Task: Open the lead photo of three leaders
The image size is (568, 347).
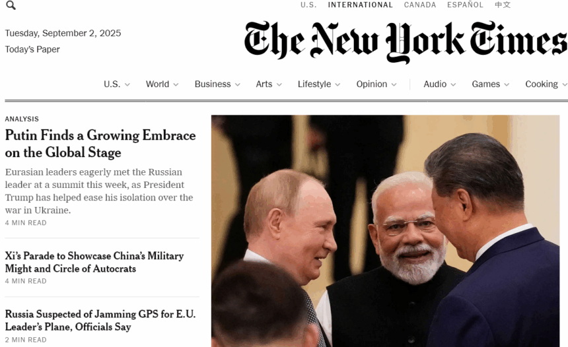Action: tap(386, 231)
